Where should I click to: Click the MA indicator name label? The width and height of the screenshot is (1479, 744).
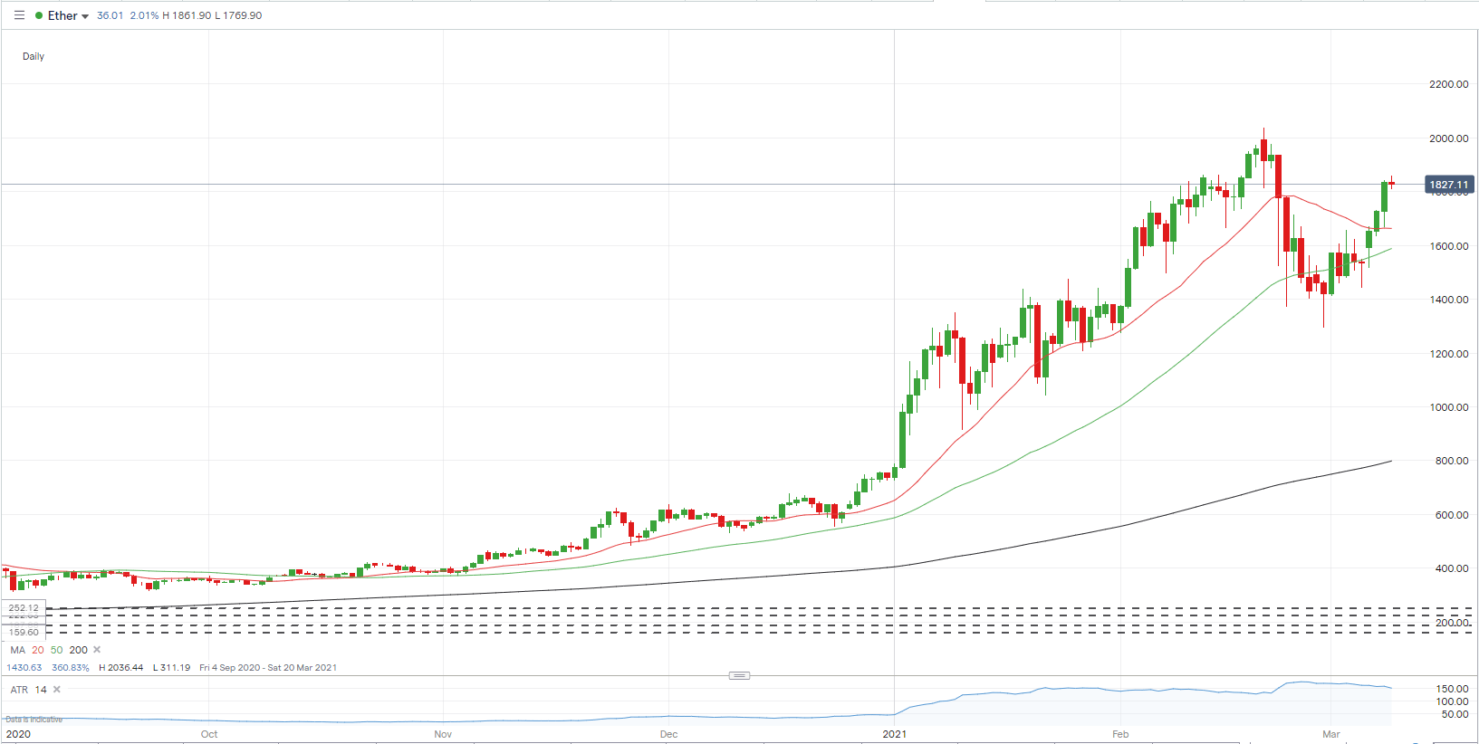click(18, 650)
